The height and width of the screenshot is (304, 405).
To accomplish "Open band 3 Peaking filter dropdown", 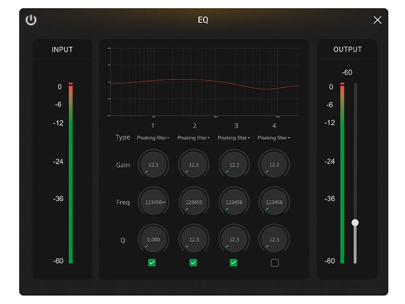I will [x=234, y=138].
